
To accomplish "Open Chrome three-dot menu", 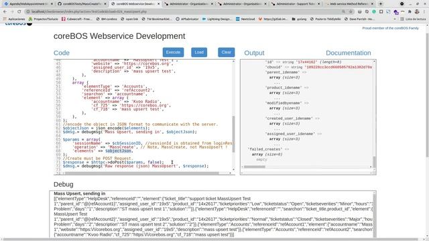I will pyautogui.click(x=424, y=12).
